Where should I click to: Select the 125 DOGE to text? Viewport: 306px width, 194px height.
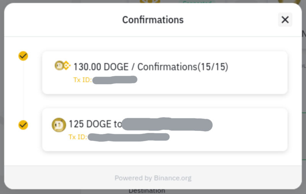click(x=95, y=124)
